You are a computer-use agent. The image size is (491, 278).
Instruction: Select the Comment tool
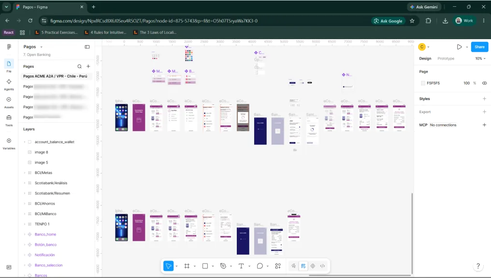point(260,266)
